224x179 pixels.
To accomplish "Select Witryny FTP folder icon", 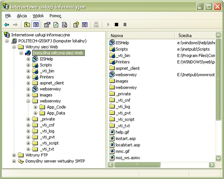I will coord(21,155).
